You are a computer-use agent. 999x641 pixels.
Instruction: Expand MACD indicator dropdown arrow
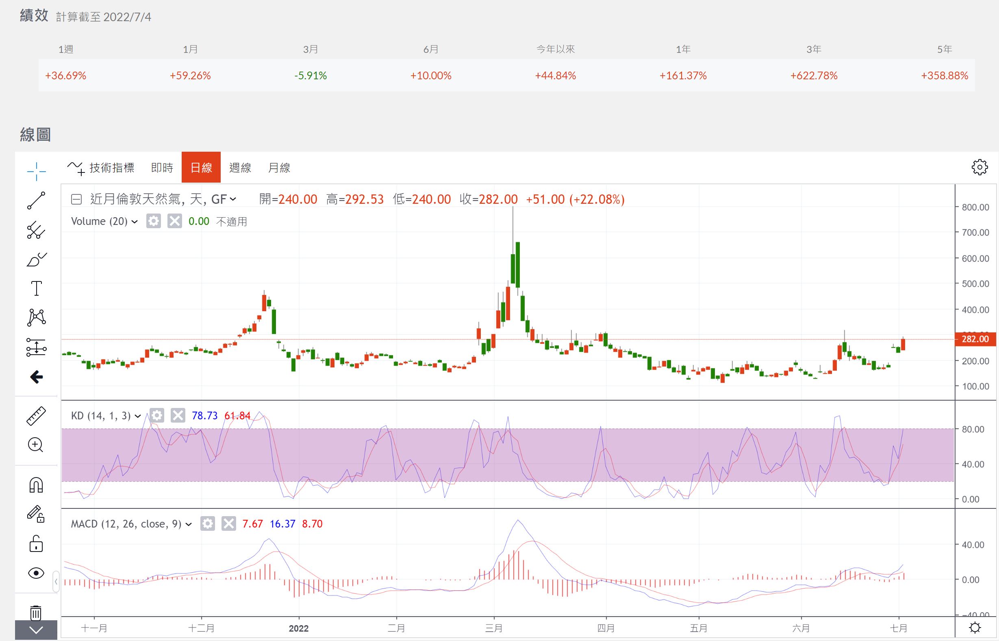pos(189,524)
